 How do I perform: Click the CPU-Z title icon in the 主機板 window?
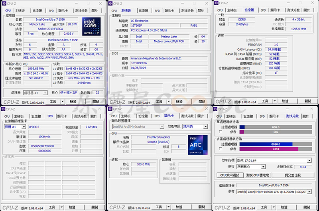(110, 4)
